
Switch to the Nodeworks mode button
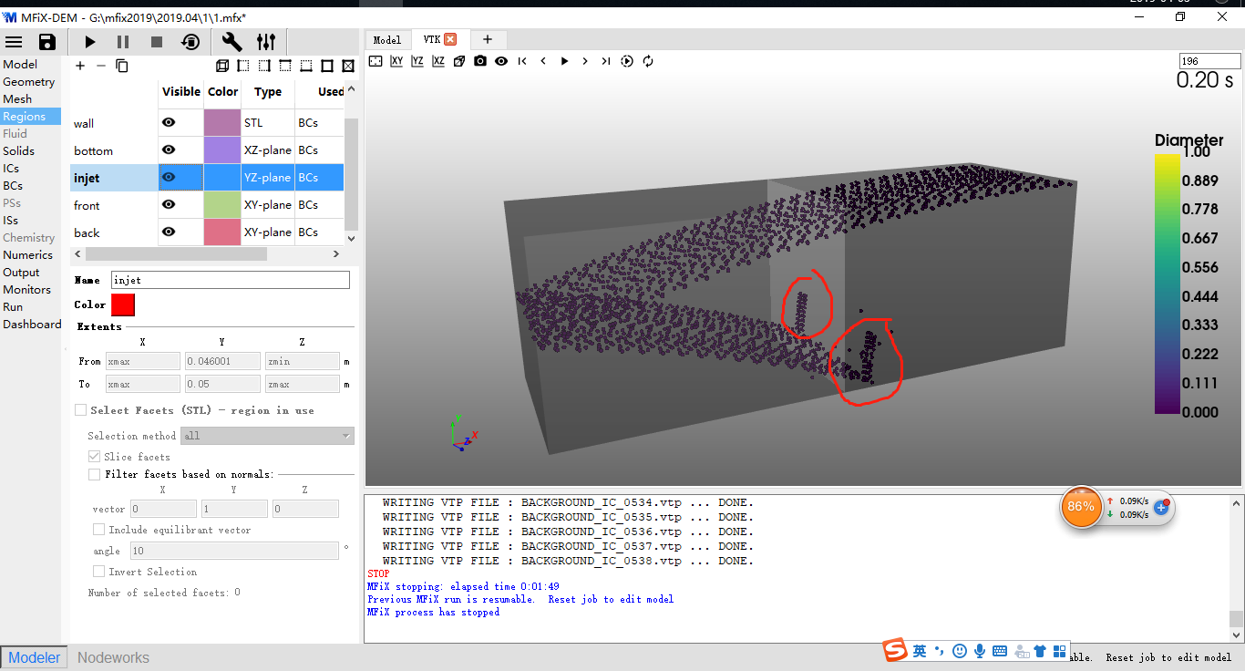pos(113,657)
